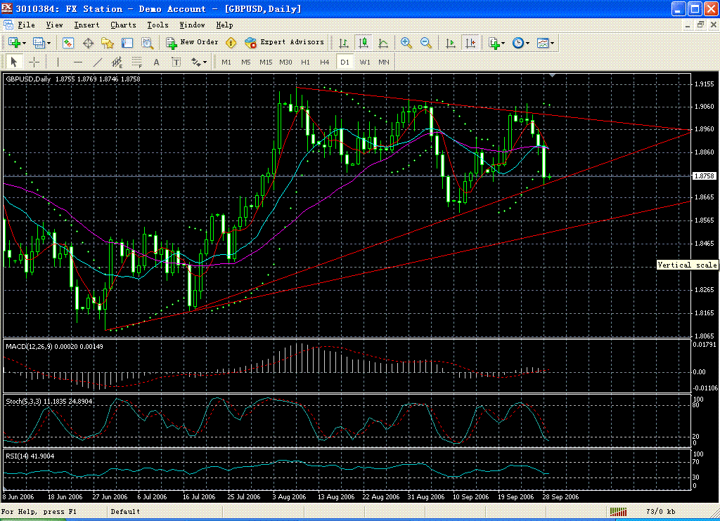Click the zoom out magnifier icon

tap(425, 43)
